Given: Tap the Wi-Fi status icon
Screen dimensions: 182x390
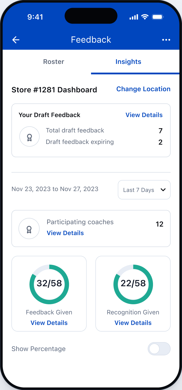Looking at the screenshot, I should click(145, 17).
